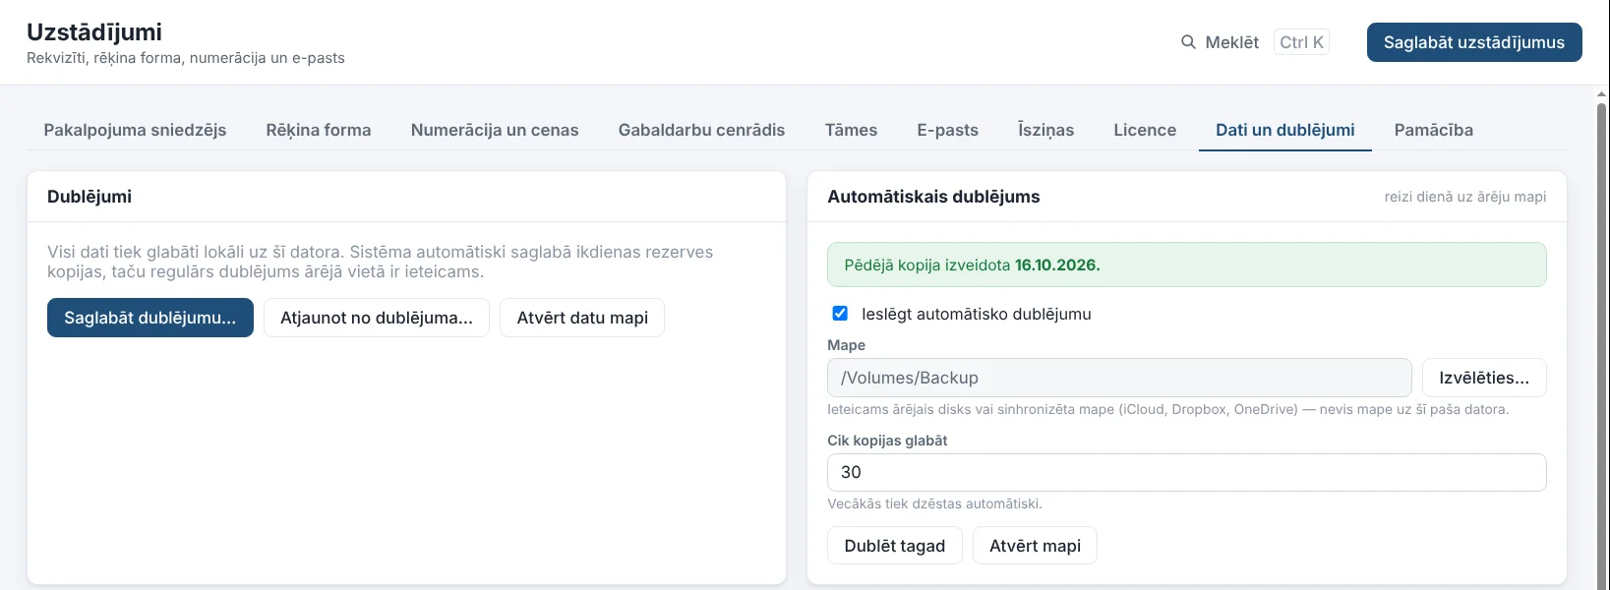
Task: Select Numerācija un cenas tab
Action: 495,130
